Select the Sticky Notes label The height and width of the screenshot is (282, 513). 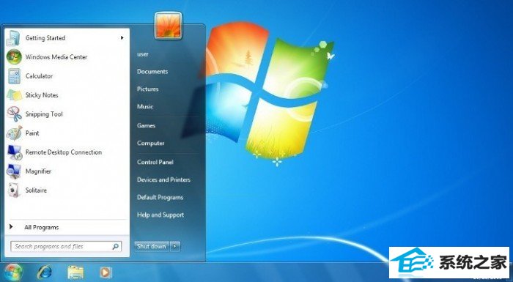click(42, 95)
